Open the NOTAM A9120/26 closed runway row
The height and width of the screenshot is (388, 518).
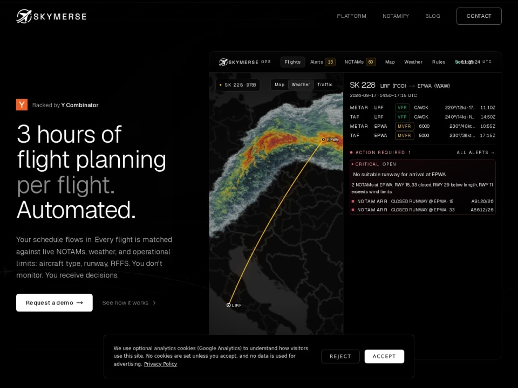coord(423,201)
